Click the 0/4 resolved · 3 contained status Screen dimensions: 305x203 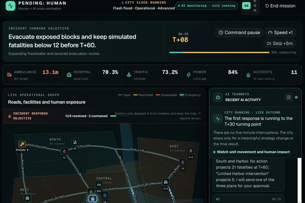86,116
